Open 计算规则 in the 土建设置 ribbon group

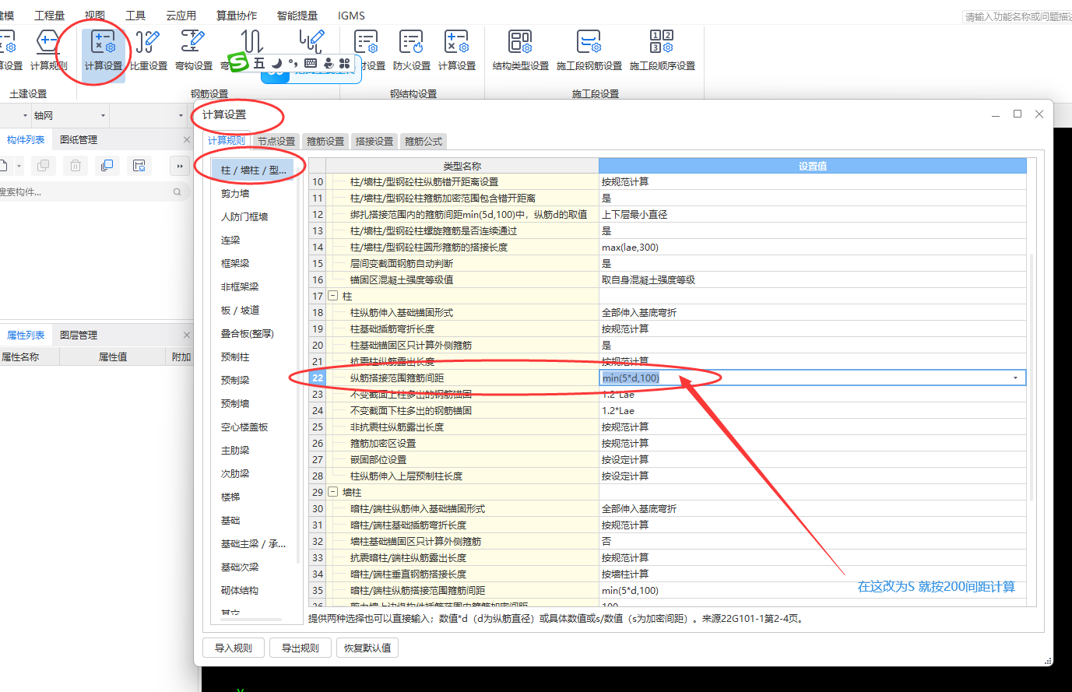click(x=48, y=51)
